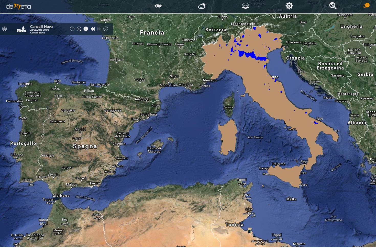This screenshot has width=376, height=248.
Task: Click the Francia map label
Action: 152,33
